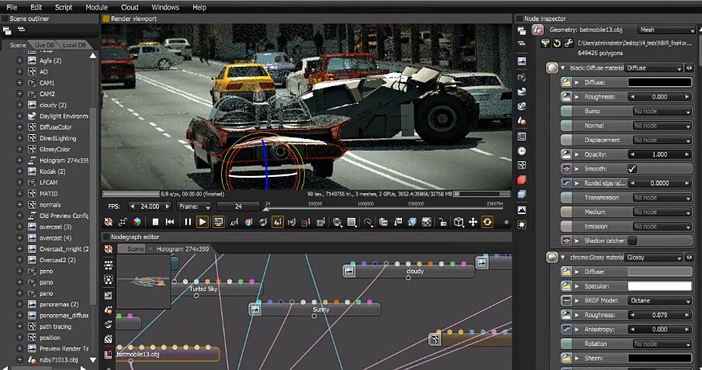Toggle the highlighted rotate gizmo icon

coord(487,222)
